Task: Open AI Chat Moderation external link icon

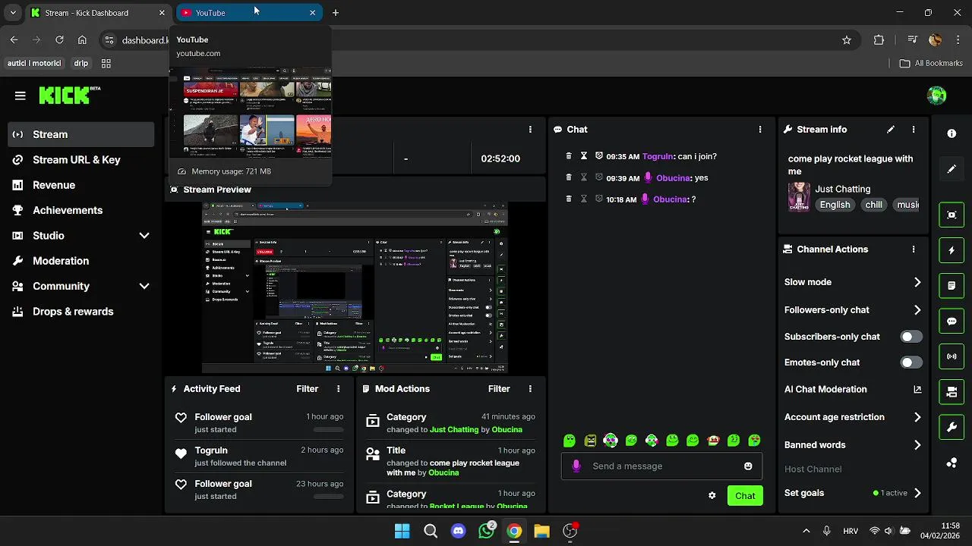Action: coord(917,389)
